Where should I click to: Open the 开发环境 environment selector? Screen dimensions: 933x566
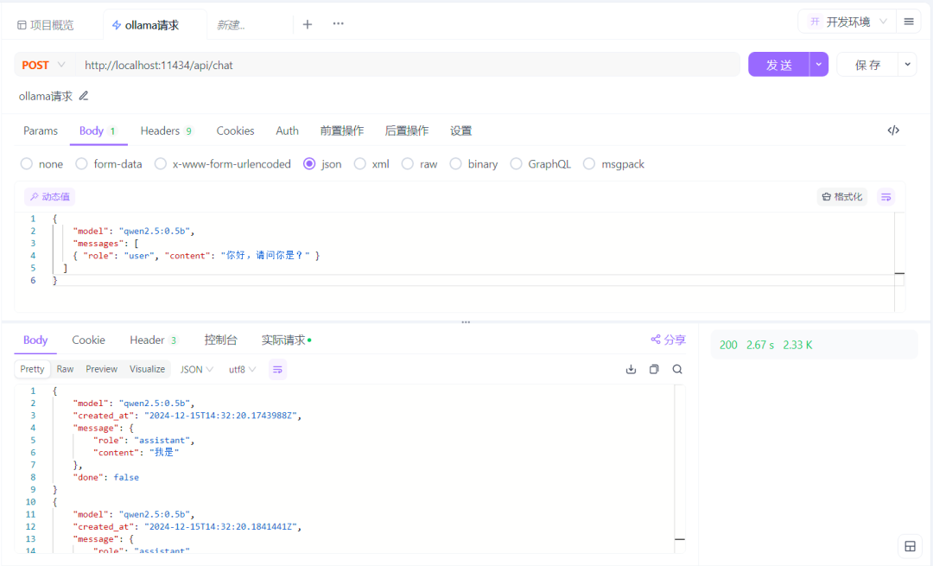point(847,22)
